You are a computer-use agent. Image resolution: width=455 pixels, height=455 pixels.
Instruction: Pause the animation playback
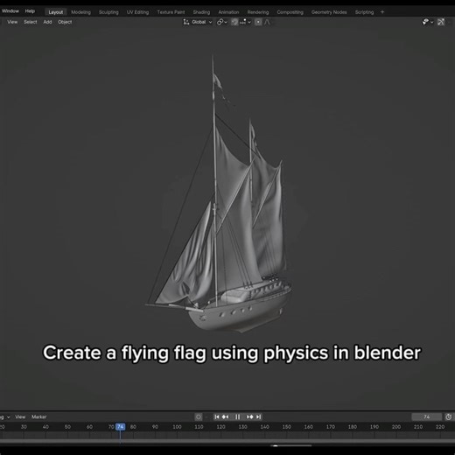coord(238,416)
